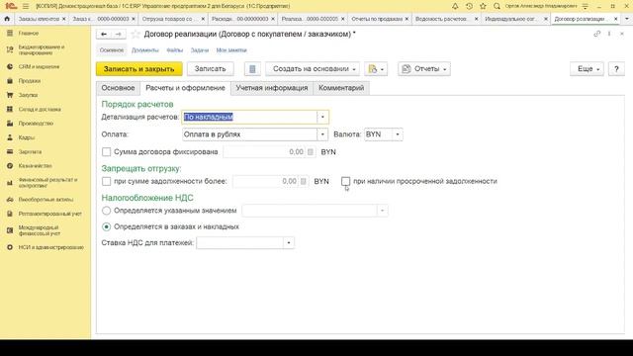
Task: Open calculator for contract sum field
Action: click(x=310, y=152)
